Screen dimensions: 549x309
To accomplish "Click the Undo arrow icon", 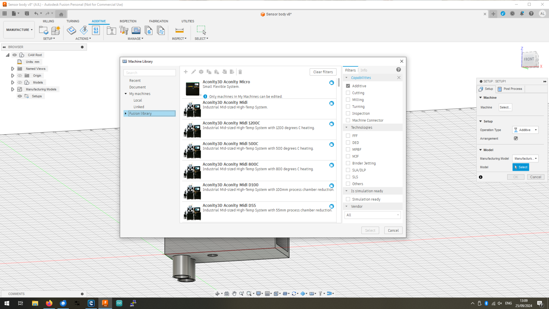I will coord(36,14).
